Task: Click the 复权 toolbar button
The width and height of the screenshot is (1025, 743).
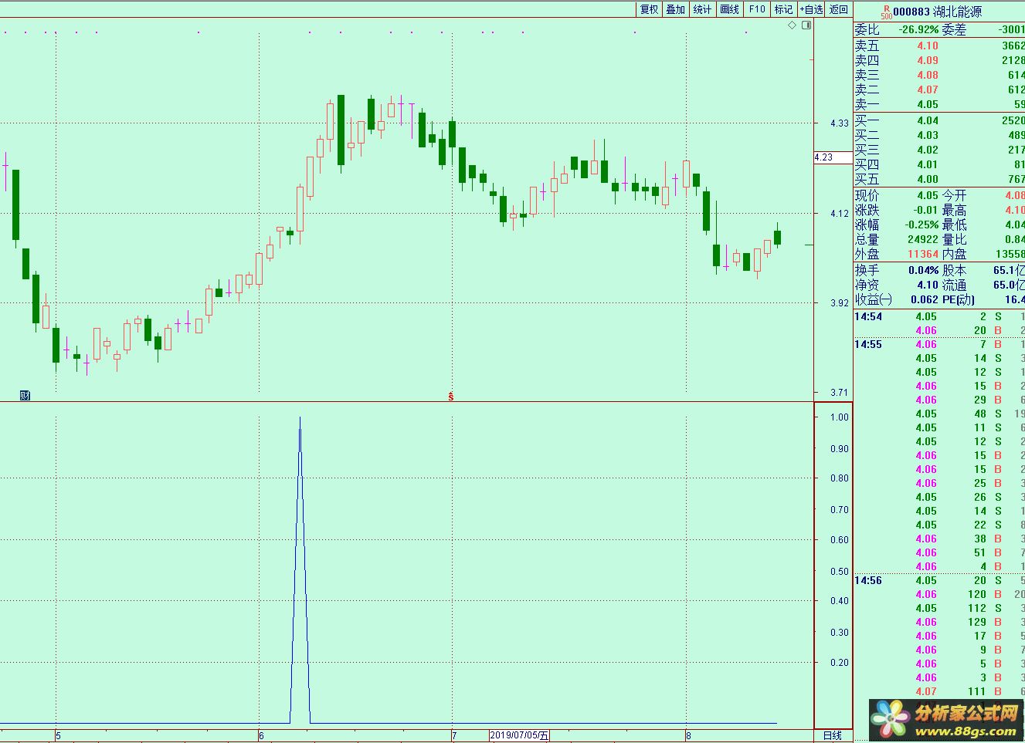Action: (x=650, y=9)
